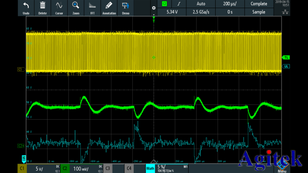Screen dimensions: 308x173
Task: Toggle channel C4 on or off
Action: click(129, 169)
